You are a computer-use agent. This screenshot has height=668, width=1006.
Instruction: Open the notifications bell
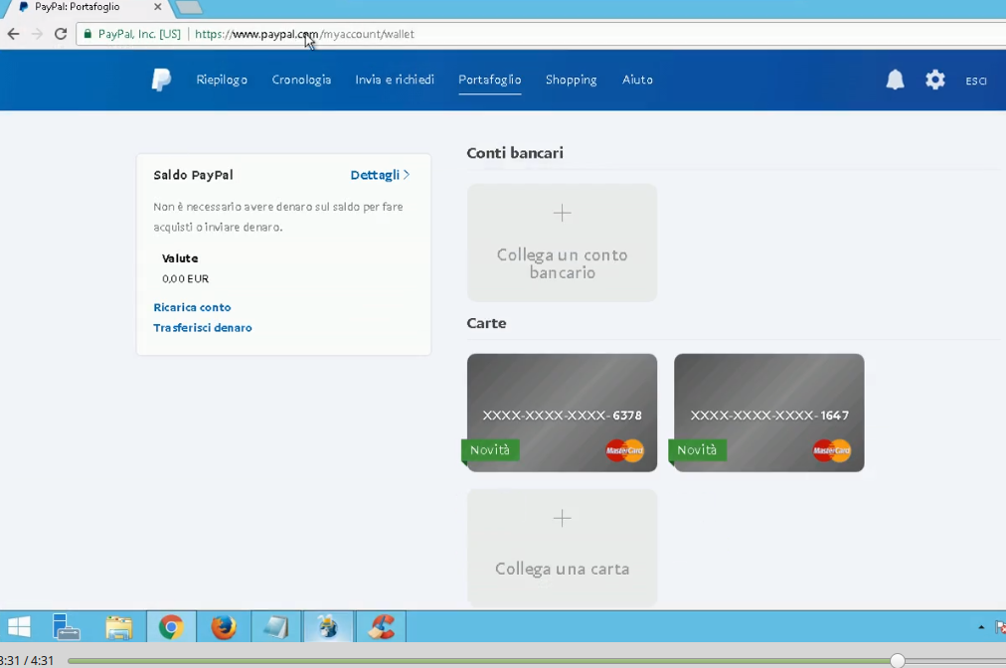895,80
